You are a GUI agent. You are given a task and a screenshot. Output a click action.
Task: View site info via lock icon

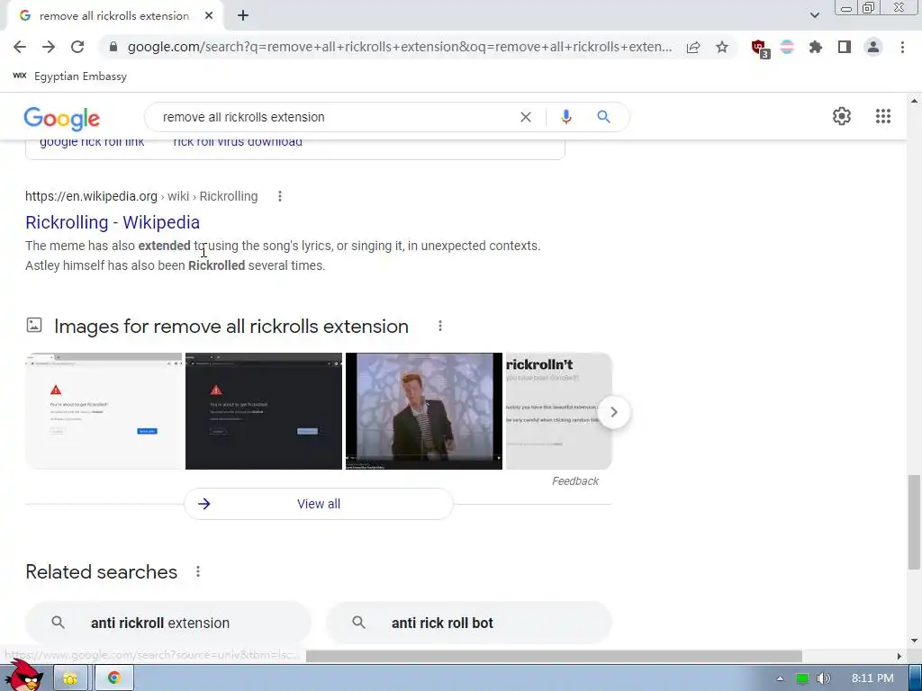click(113, 47)
